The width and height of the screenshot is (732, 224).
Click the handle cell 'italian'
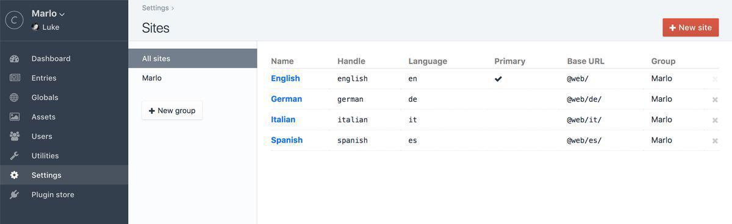pos(353,120)
